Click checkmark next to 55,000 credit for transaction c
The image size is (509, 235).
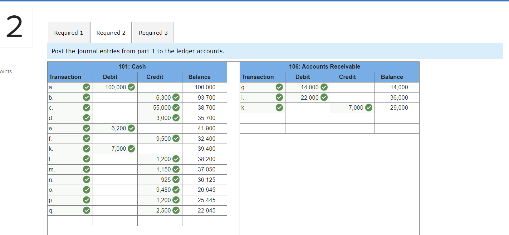(x=176, y=107)
